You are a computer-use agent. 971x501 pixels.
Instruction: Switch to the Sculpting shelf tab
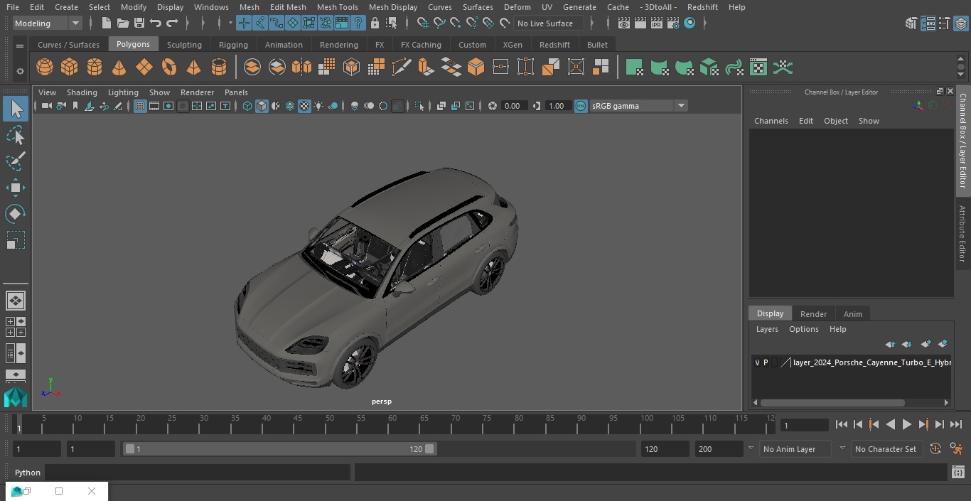[184, 45]
